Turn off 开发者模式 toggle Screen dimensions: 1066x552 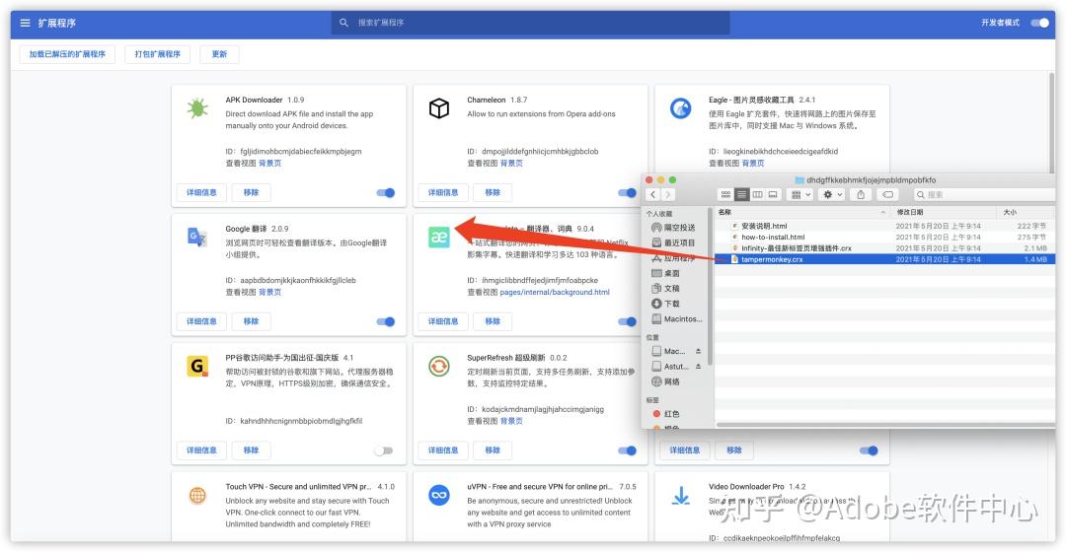pyautogui.click(x=1038, y=23)
